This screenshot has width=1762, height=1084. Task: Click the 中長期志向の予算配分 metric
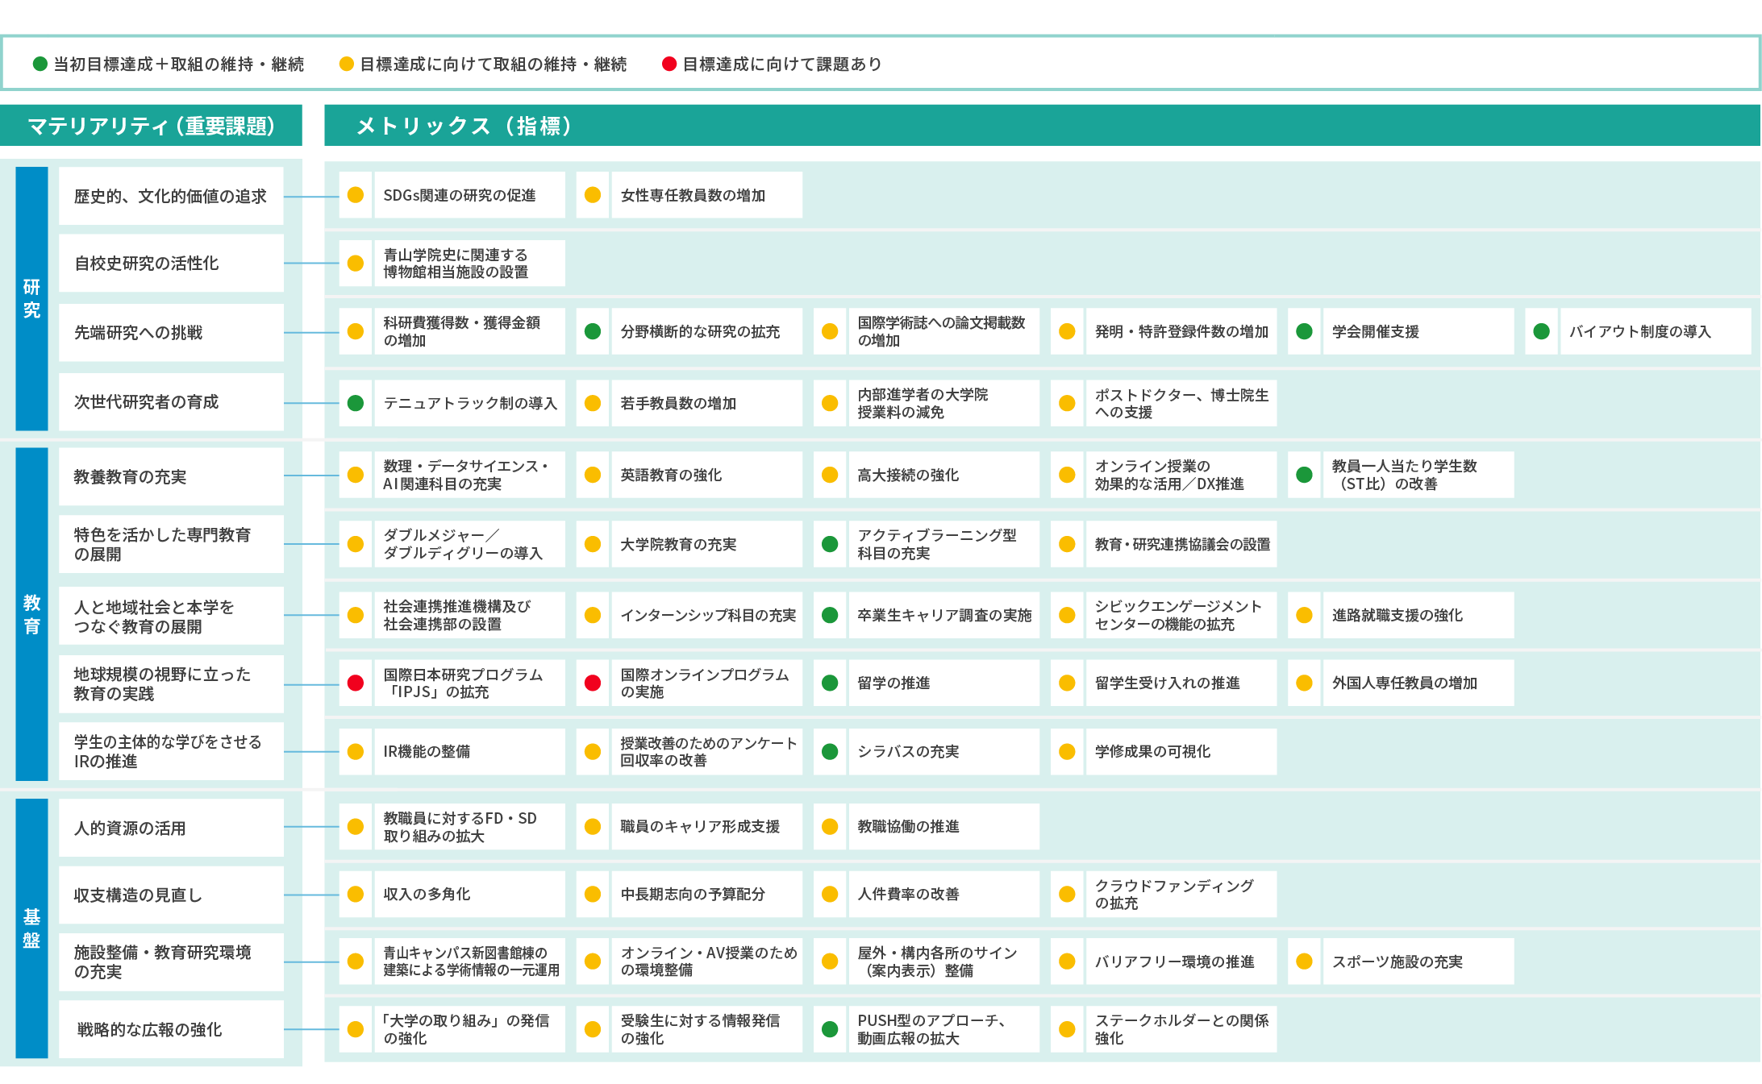coord(706,894)
